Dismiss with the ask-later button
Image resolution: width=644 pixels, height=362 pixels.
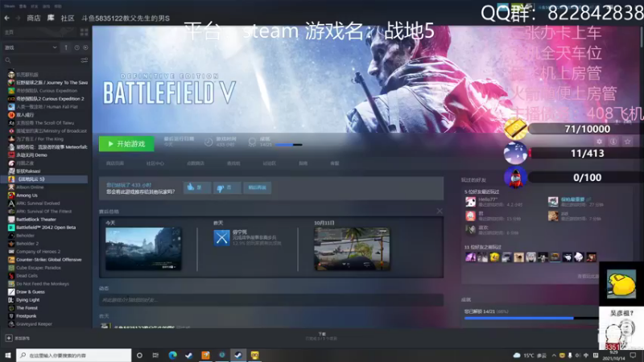(257, 187)
